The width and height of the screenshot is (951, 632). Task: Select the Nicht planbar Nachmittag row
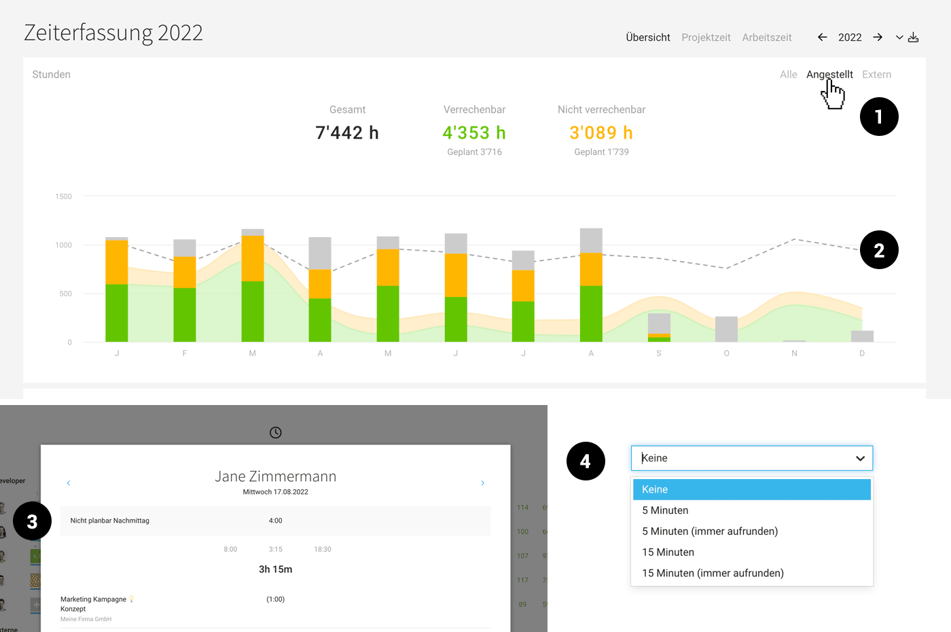(x=276, y=521)
